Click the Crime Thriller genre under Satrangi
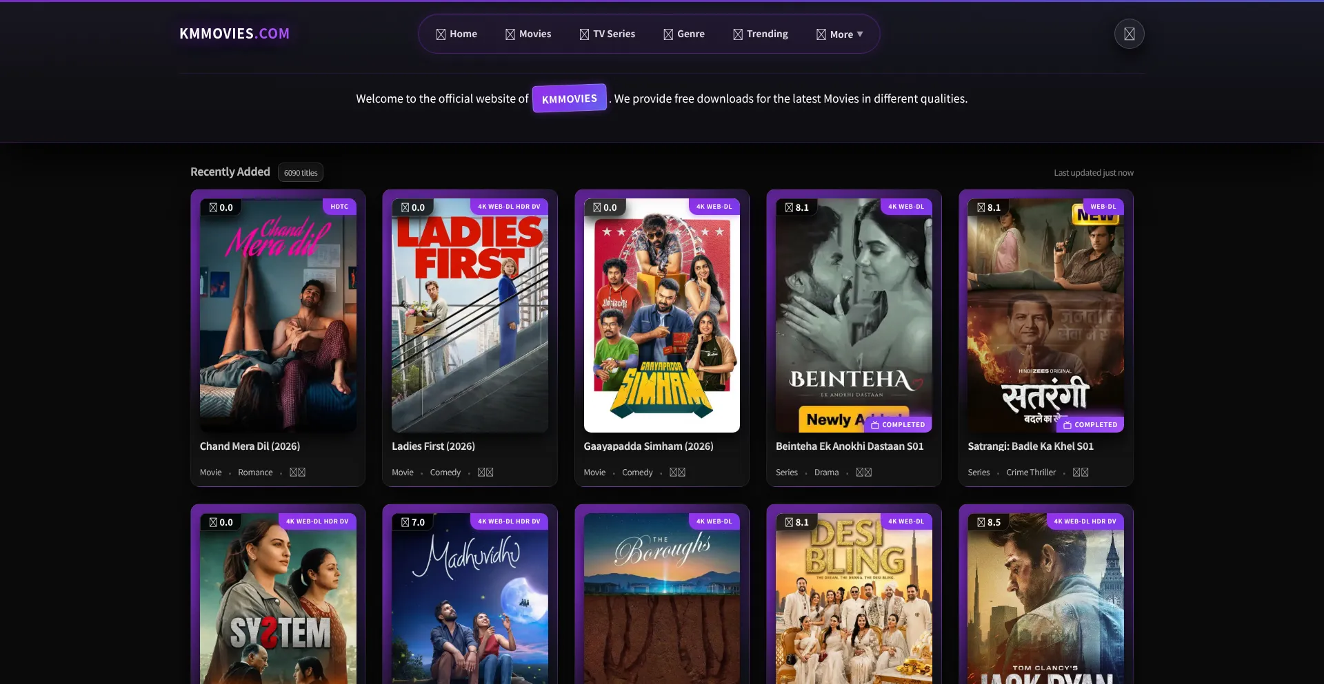The height and width of the screenshot is (684, 1324). (x=1031, y=473)
